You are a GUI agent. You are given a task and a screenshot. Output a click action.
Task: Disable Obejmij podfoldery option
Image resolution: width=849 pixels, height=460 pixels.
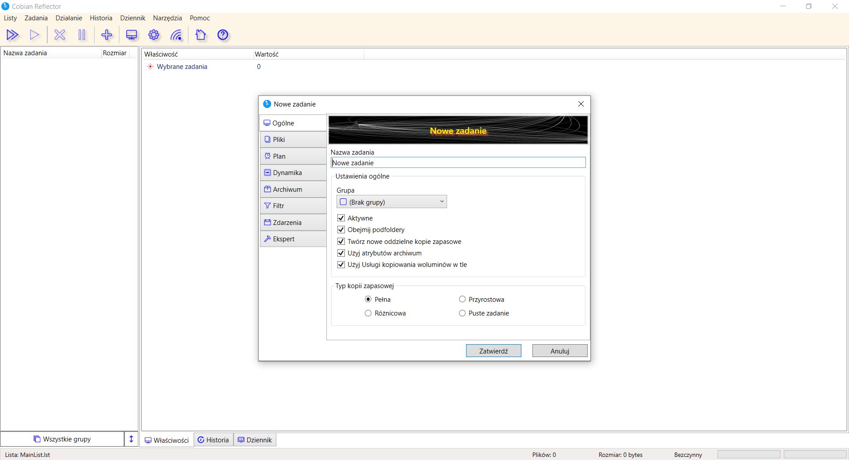[x=341, y=229]
